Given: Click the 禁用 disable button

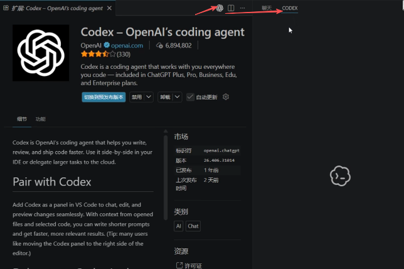Looking at the screenshot, I should [137, 97].
